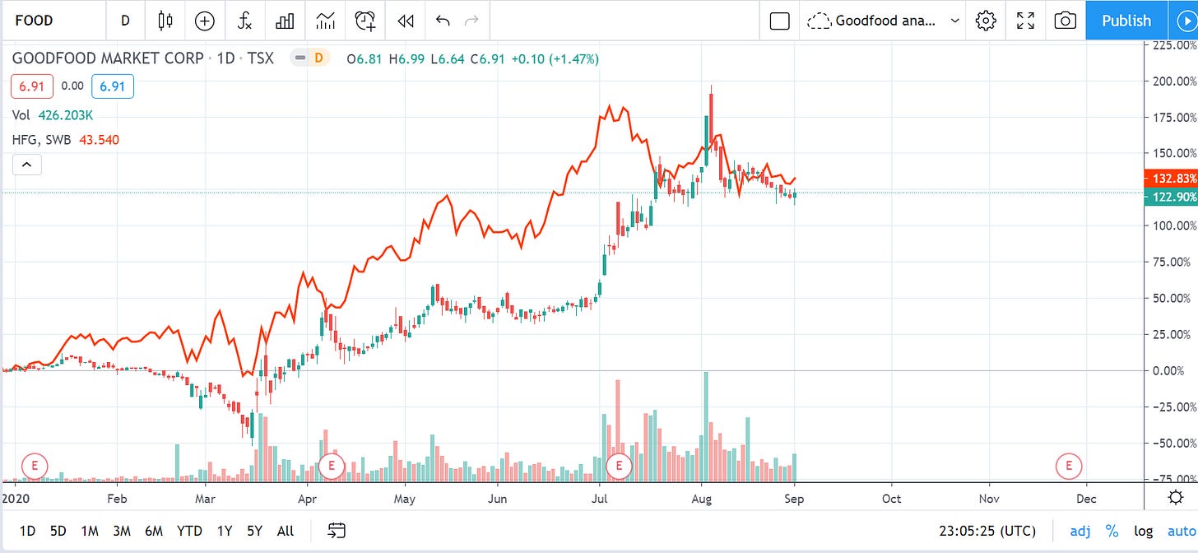Select the 6M time range
This screenshot has width=1198, height=553.
pyautogui.click(x=154, y=531)
